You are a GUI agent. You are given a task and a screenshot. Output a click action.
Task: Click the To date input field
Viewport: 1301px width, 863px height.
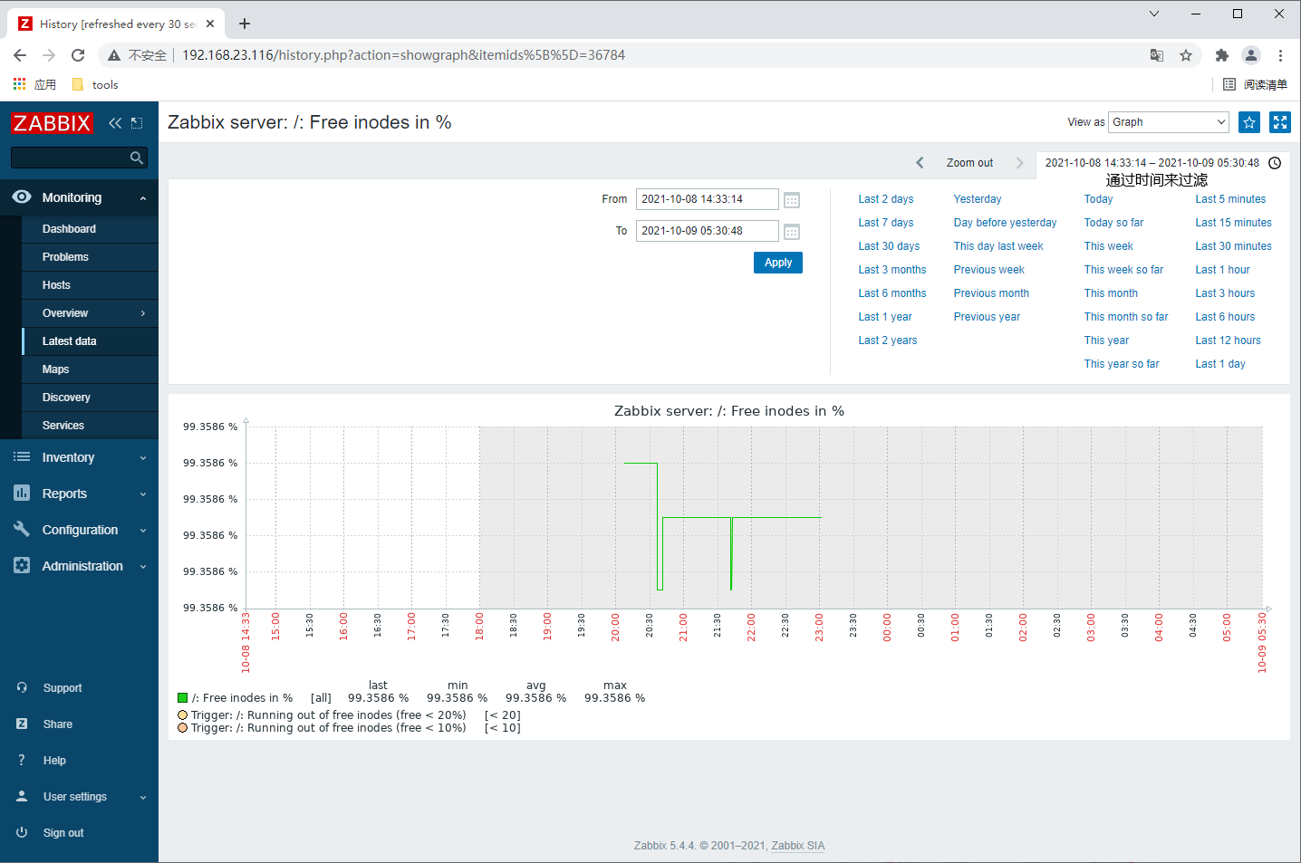click(707, 231)
